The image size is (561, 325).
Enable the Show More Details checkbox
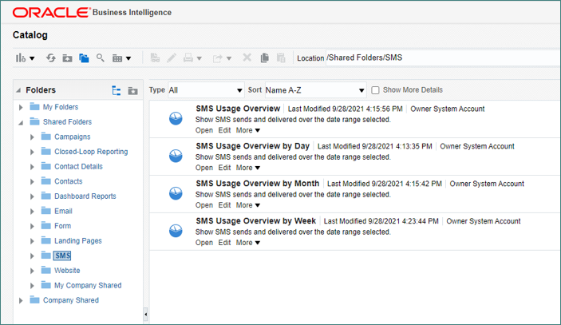[x=376, y=90]
